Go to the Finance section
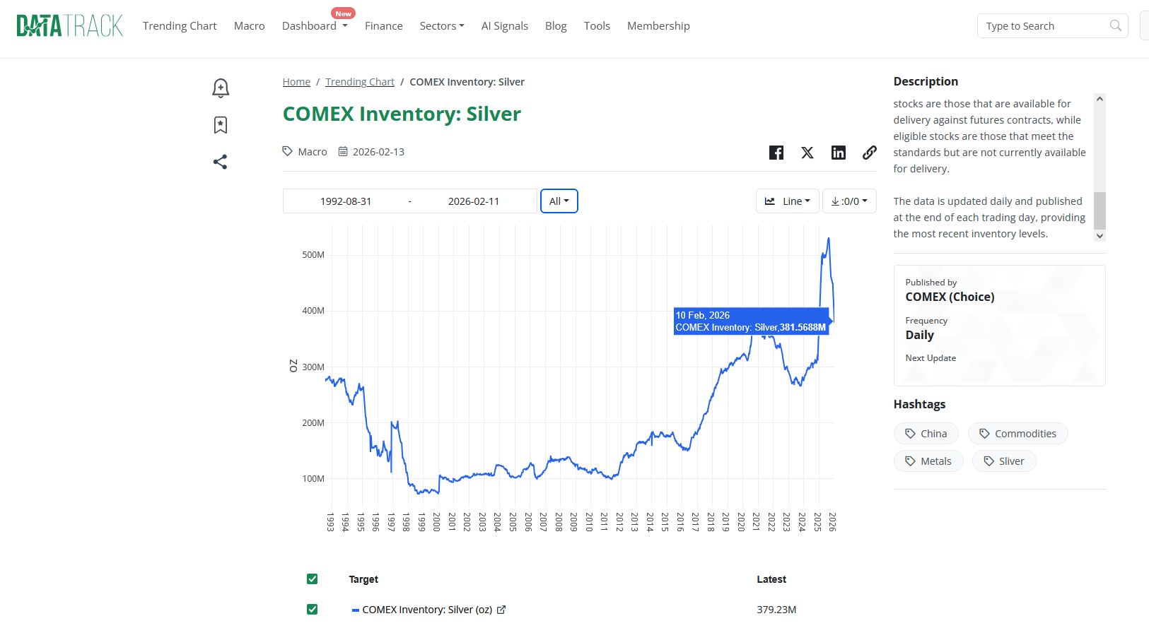 384,26
